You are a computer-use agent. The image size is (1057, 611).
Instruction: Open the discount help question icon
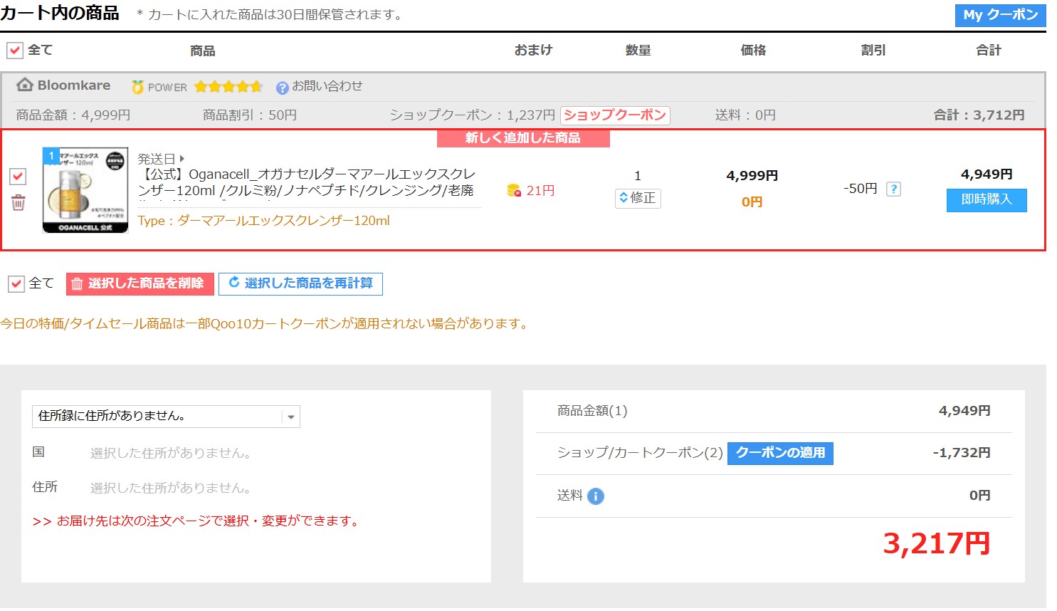pos(893,189)
